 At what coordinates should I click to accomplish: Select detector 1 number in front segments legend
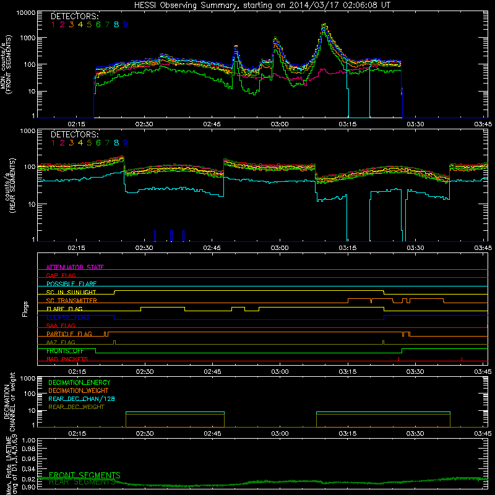pos(53,25)
